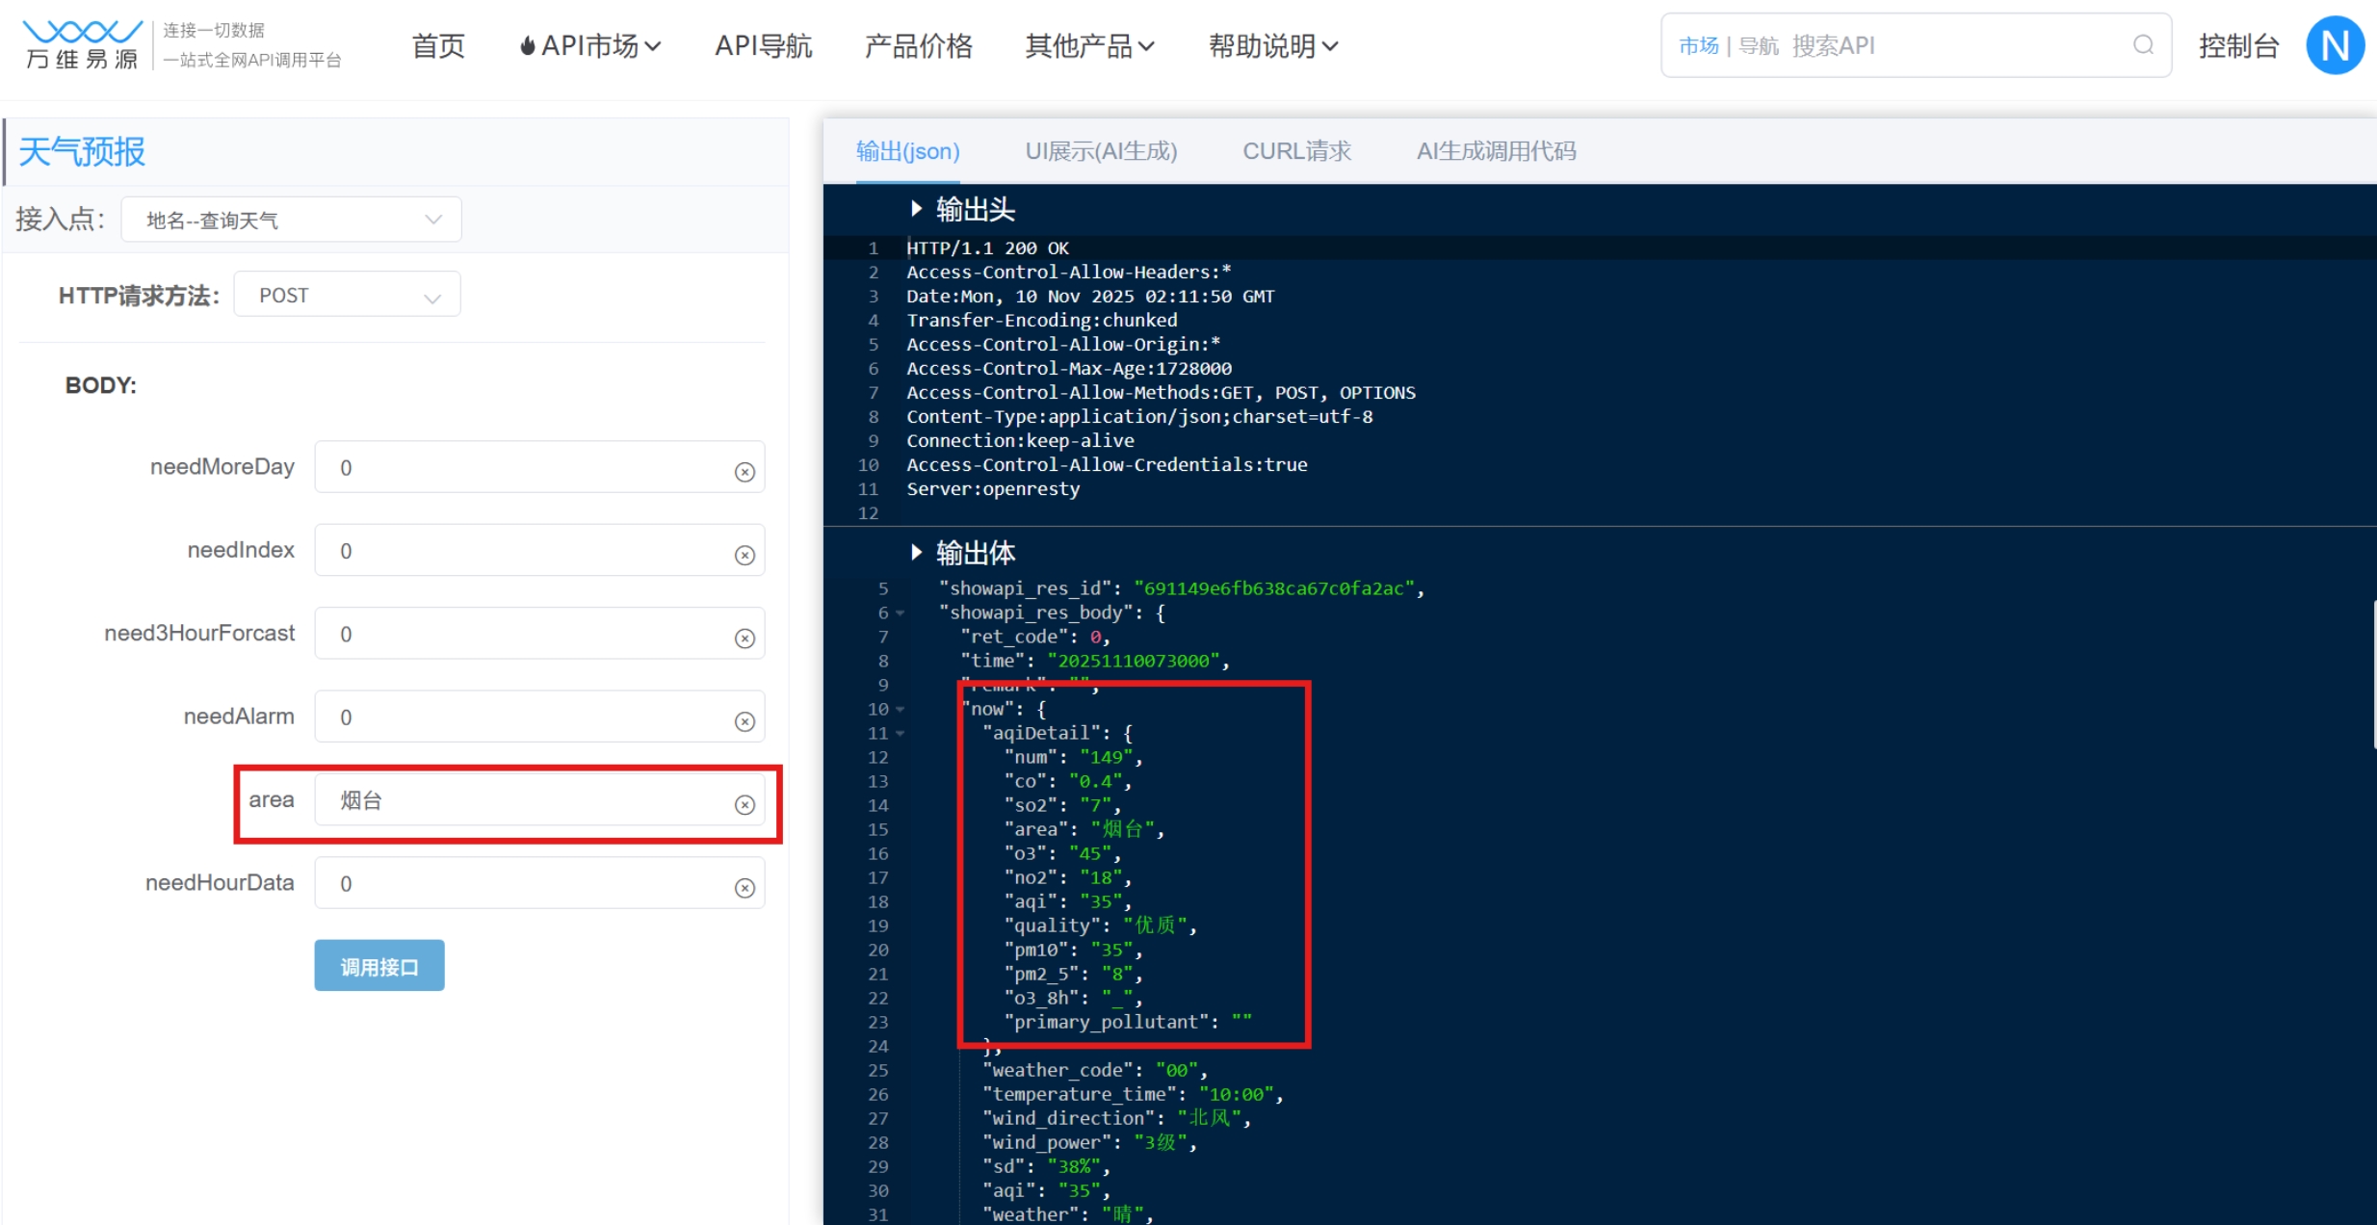Open the user avatar N icon
Screen dimensions: 2377x1225
pyautogui.click(x=2334, y=45)
